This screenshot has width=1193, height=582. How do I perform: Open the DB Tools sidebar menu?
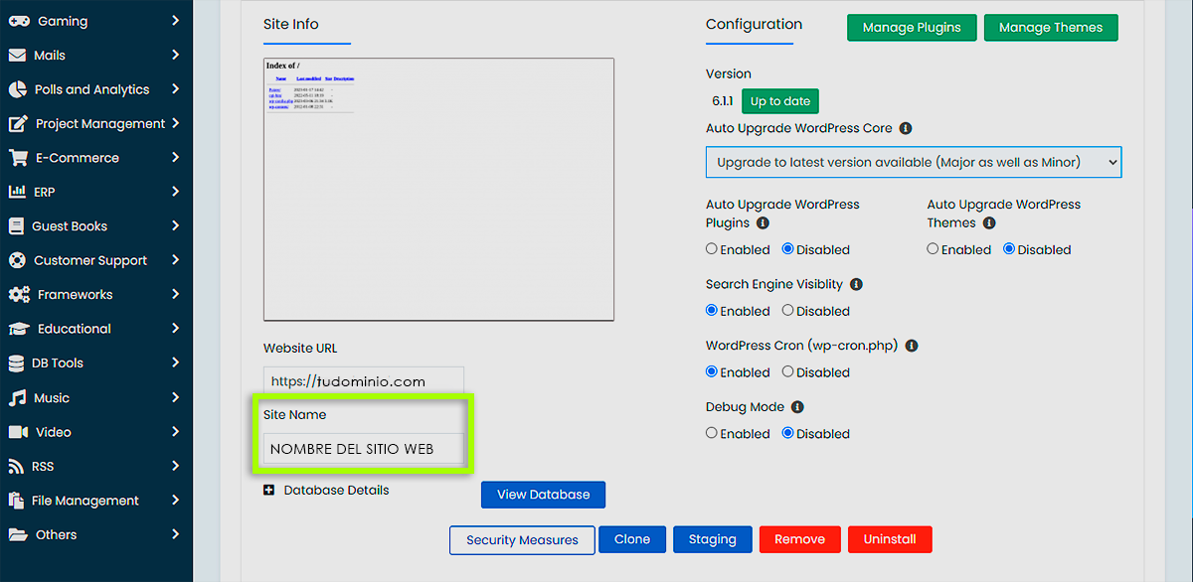pos(58,364)
